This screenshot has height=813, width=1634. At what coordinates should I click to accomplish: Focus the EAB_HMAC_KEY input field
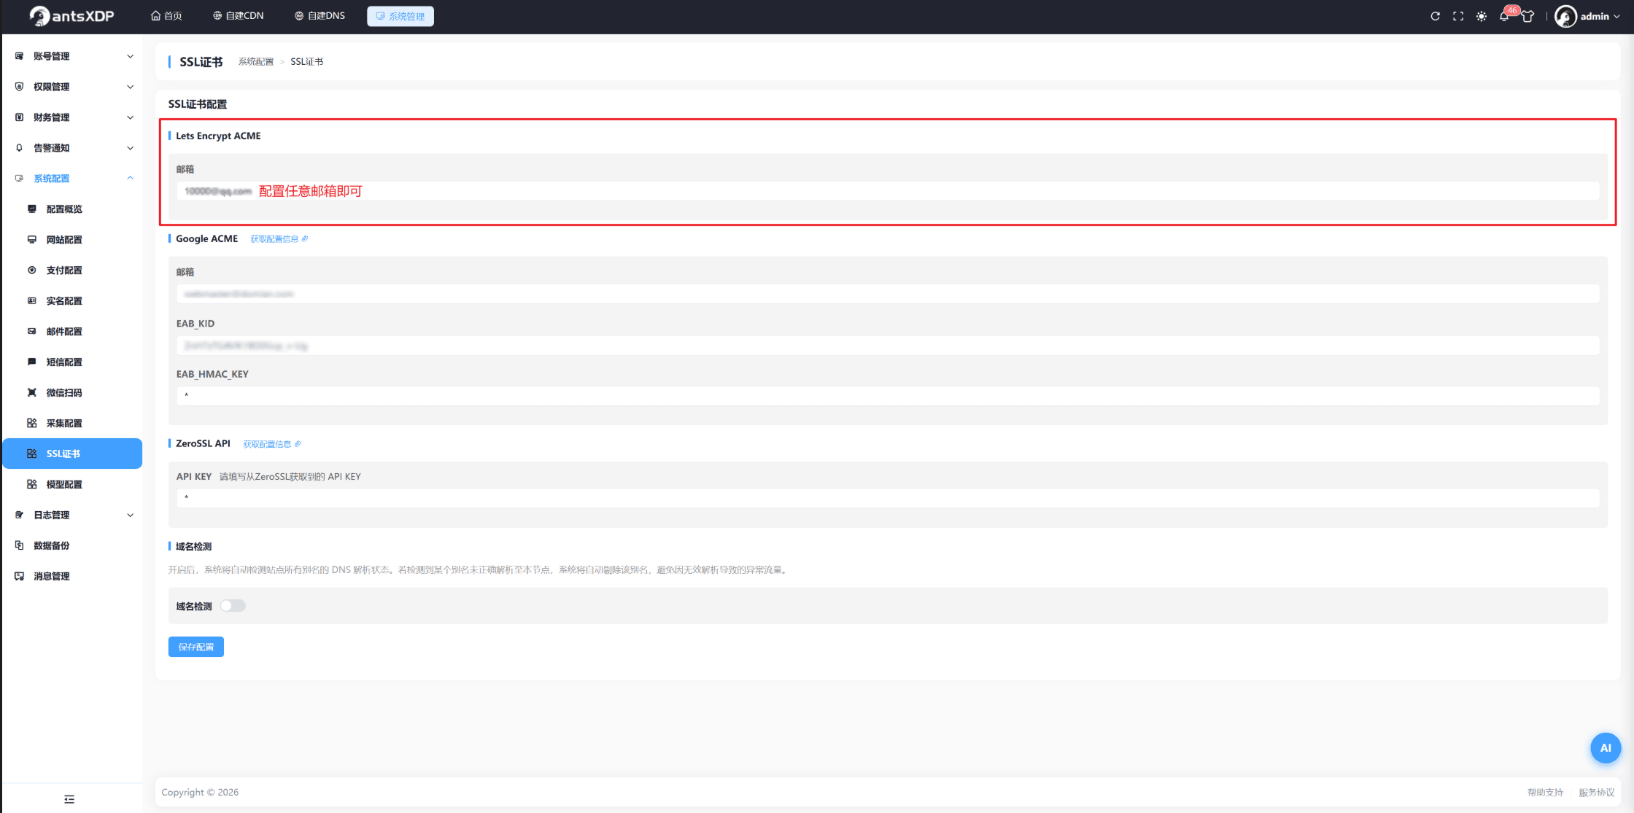[x=888, y=395]
